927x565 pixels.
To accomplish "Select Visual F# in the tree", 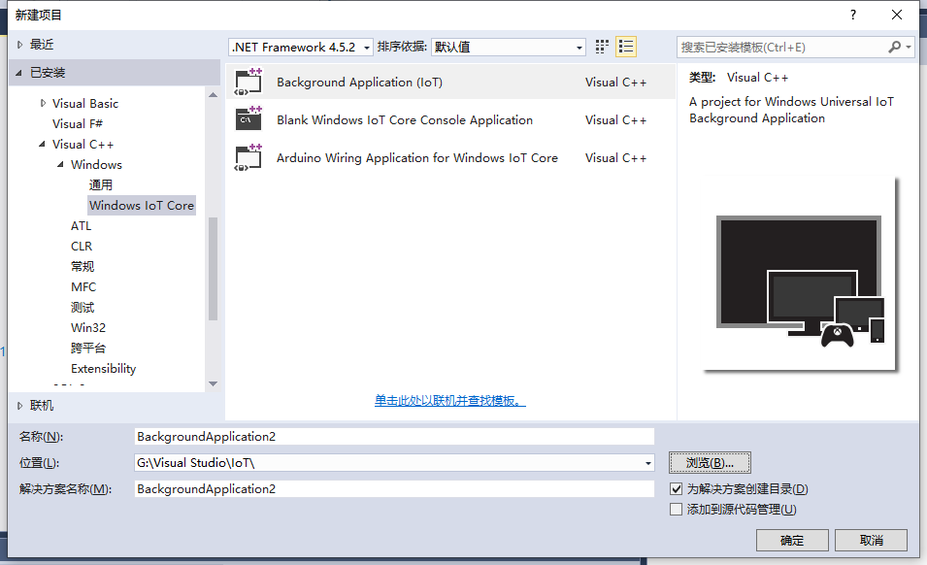I will pyautogui.click(x=78, y=123).
